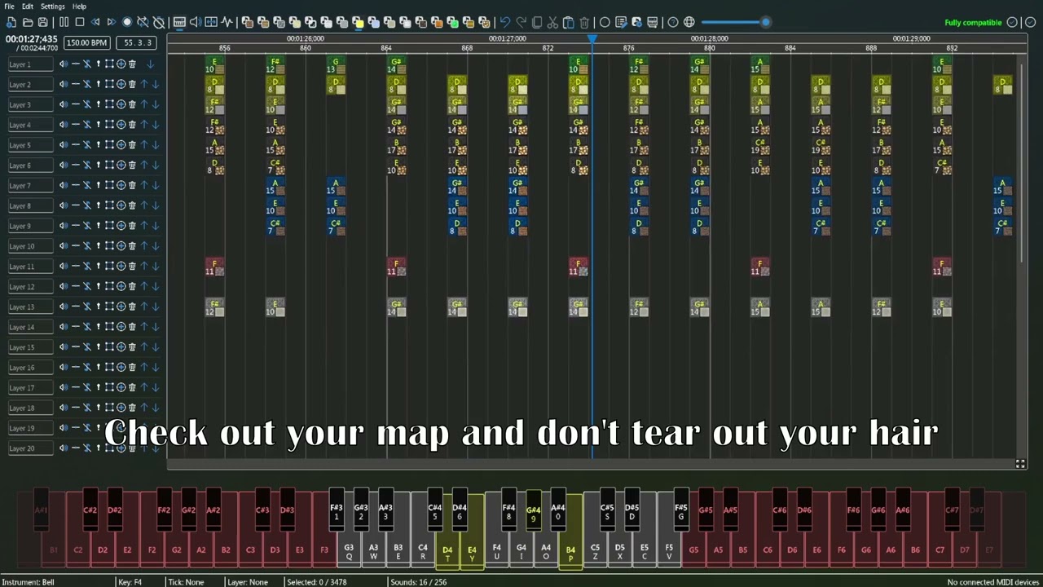Toggle the piano keyboard display icon

[179, 22]
